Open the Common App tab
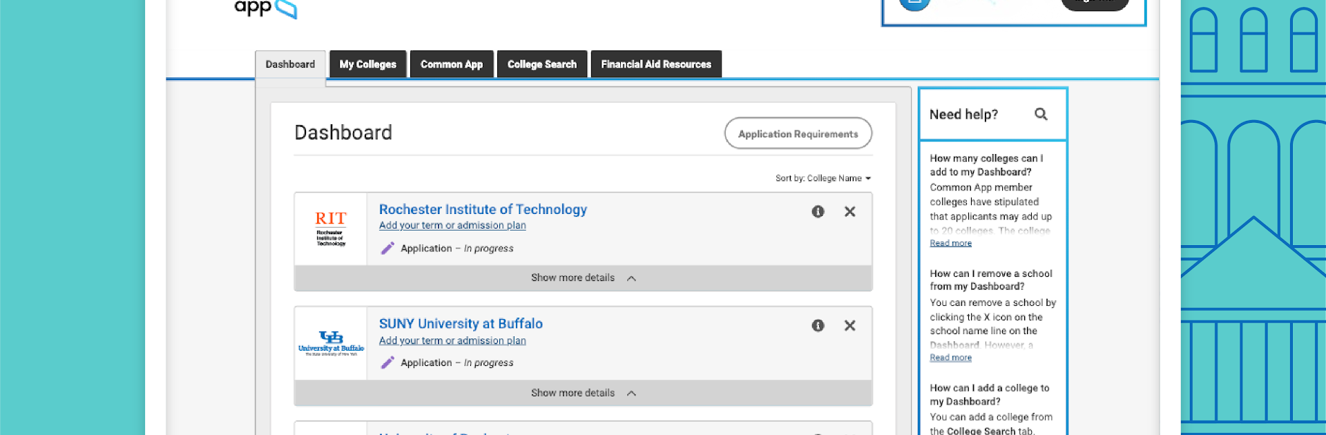The width and height of the screenshot is (1326, 435). pyautogui.click(x=452, y=64)
